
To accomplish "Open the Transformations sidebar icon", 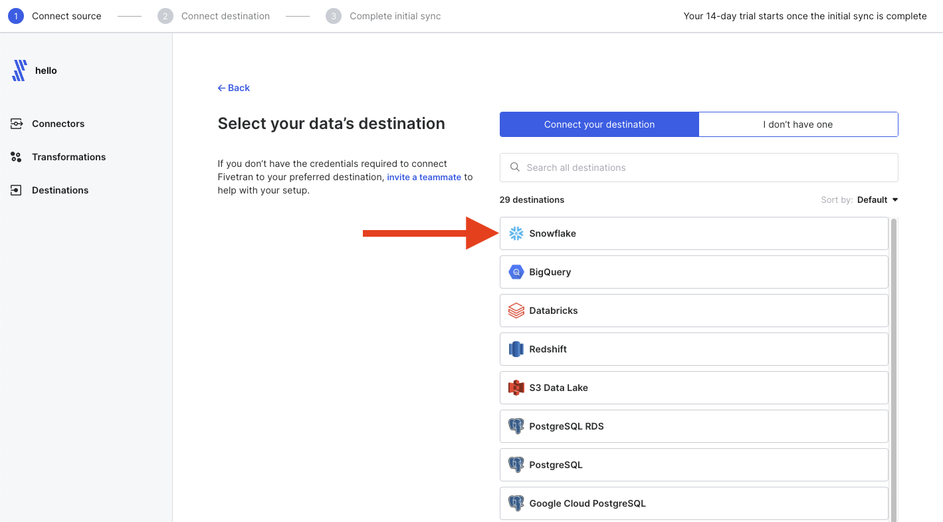I will point(17,157).
